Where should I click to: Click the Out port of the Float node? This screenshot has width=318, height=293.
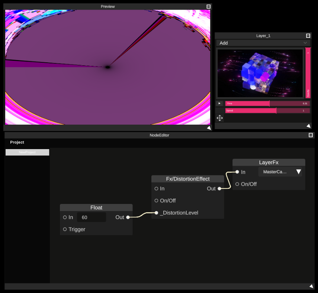coord(128,217)
